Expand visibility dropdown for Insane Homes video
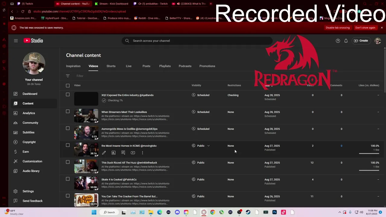The height and width of the screenshot is (217, 386). 208,146
